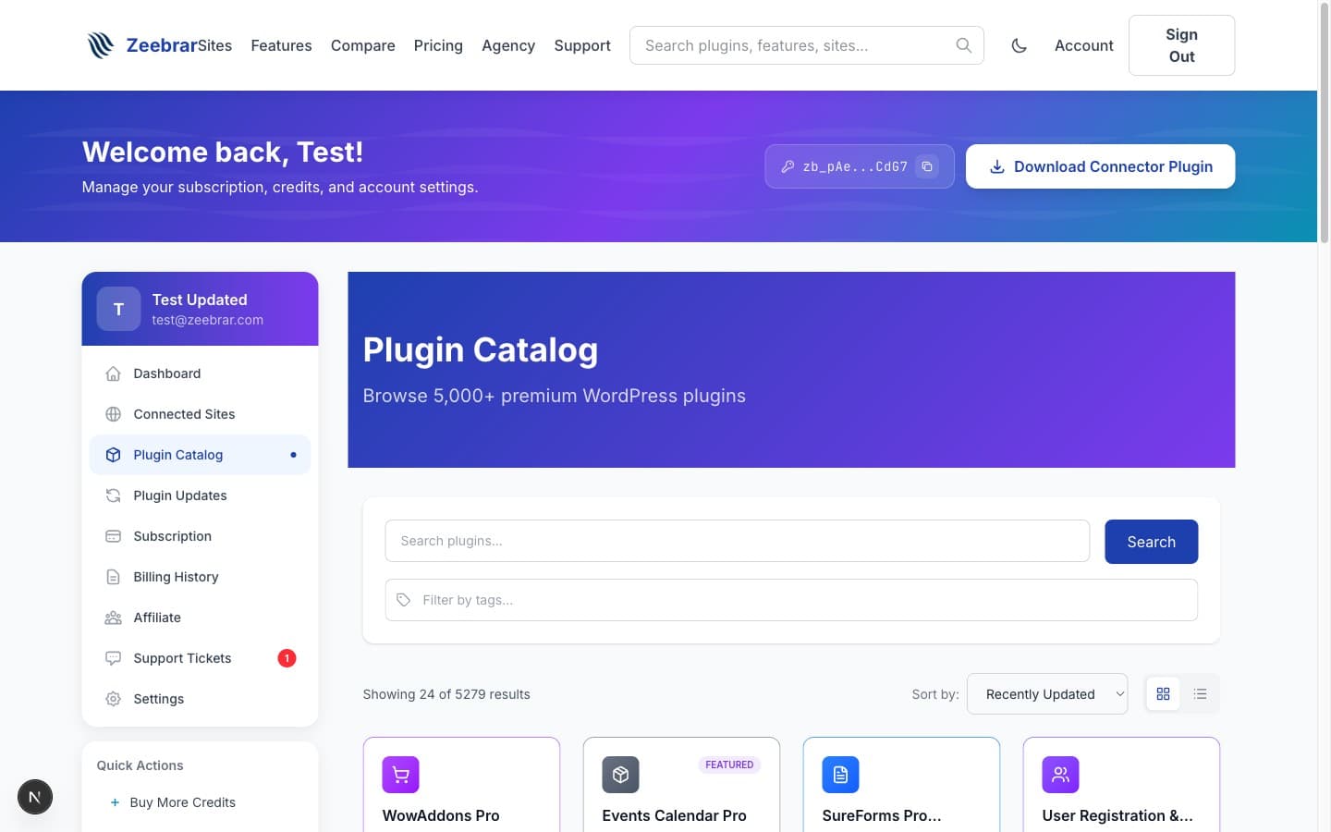Click the Quick Actions heading

coord(140,765)
